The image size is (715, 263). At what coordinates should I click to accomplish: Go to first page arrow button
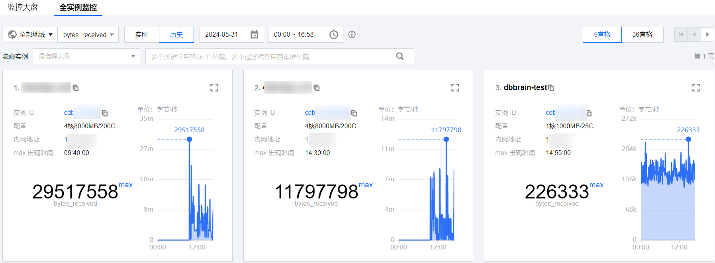681,35
